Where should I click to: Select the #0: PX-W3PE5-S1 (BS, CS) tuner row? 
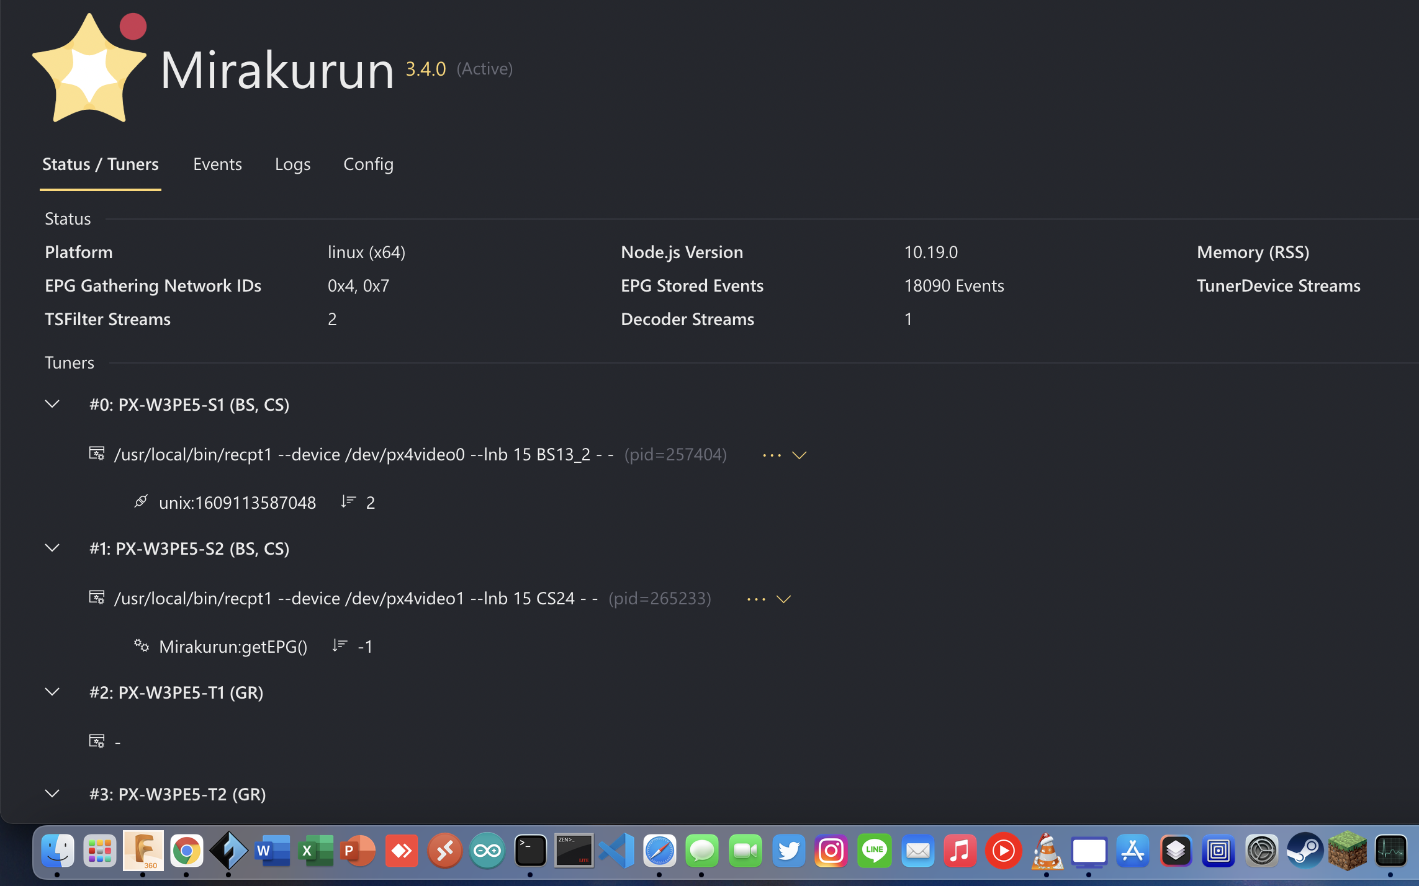coord(189,405)
